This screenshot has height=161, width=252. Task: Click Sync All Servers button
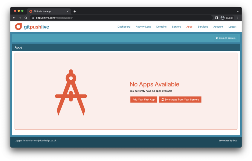coord(226,38)
